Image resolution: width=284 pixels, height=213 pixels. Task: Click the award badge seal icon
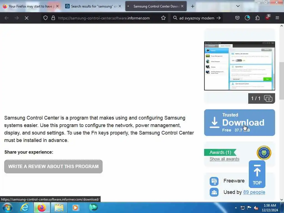[x=264, y=153]
